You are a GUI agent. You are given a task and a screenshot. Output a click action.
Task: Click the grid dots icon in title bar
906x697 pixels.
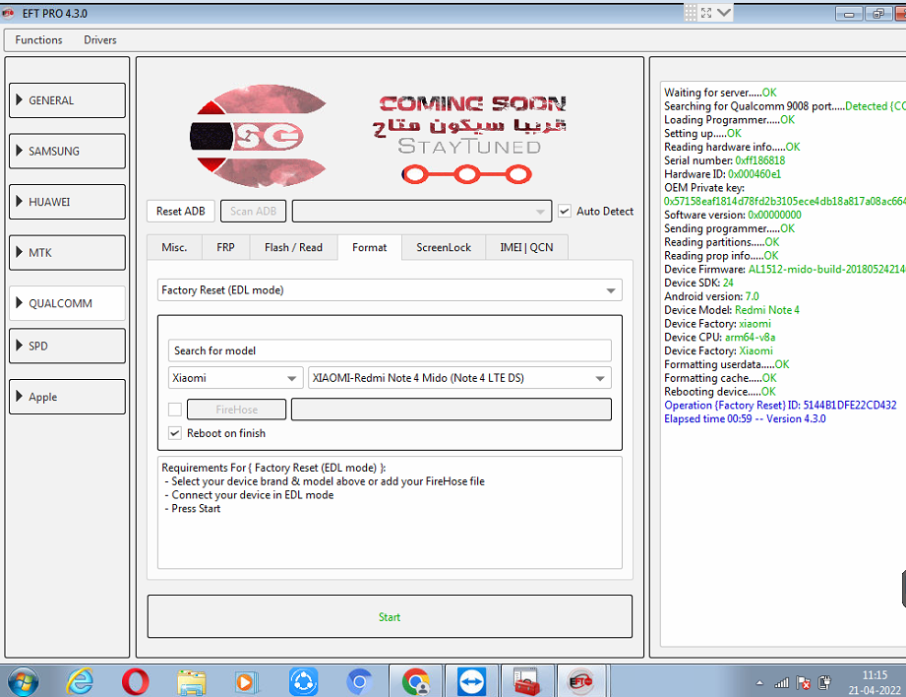tap(690, 13)
